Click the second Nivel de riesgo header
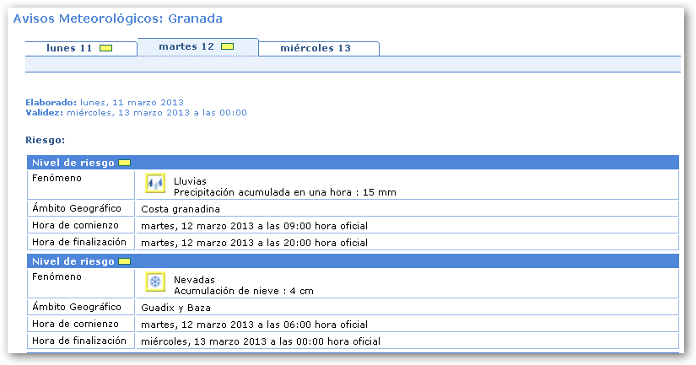Viewport: 696px width, 365px height. click(73, 261)
